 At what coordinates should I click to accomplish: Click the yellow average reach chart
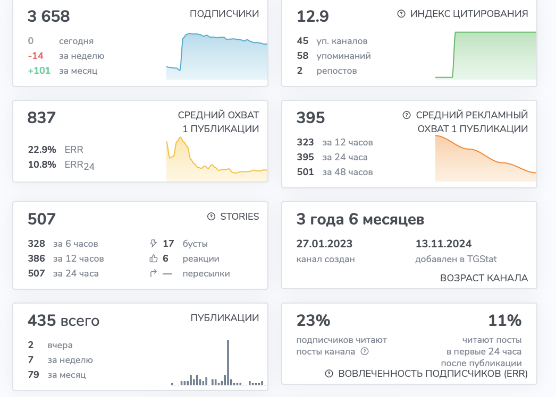pos(217,159)
